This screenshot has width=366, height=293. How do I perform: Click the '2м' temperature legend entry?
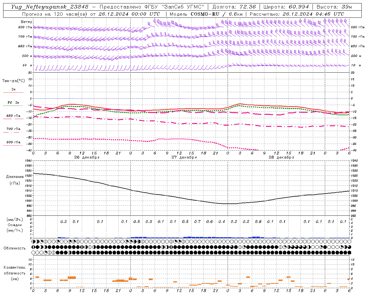click(13, 90)
